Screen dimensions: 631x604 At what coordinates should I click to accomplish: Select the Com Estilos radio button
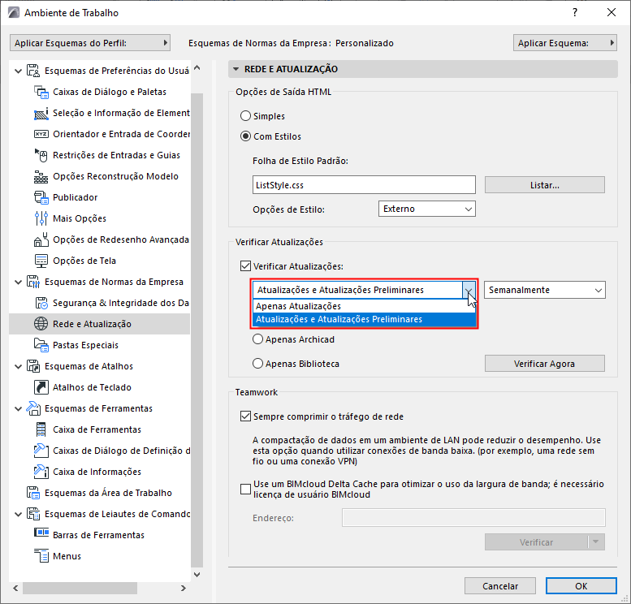pos(245,136)
